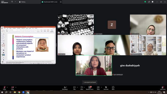167x94 pixels.
Task: Open the taskbar volume icon
Action: click(x=155, y=92)
